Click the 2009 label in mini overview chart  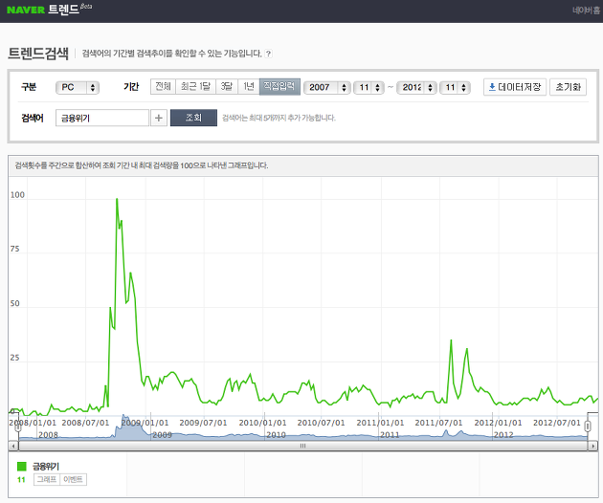(x=162, y=435)
